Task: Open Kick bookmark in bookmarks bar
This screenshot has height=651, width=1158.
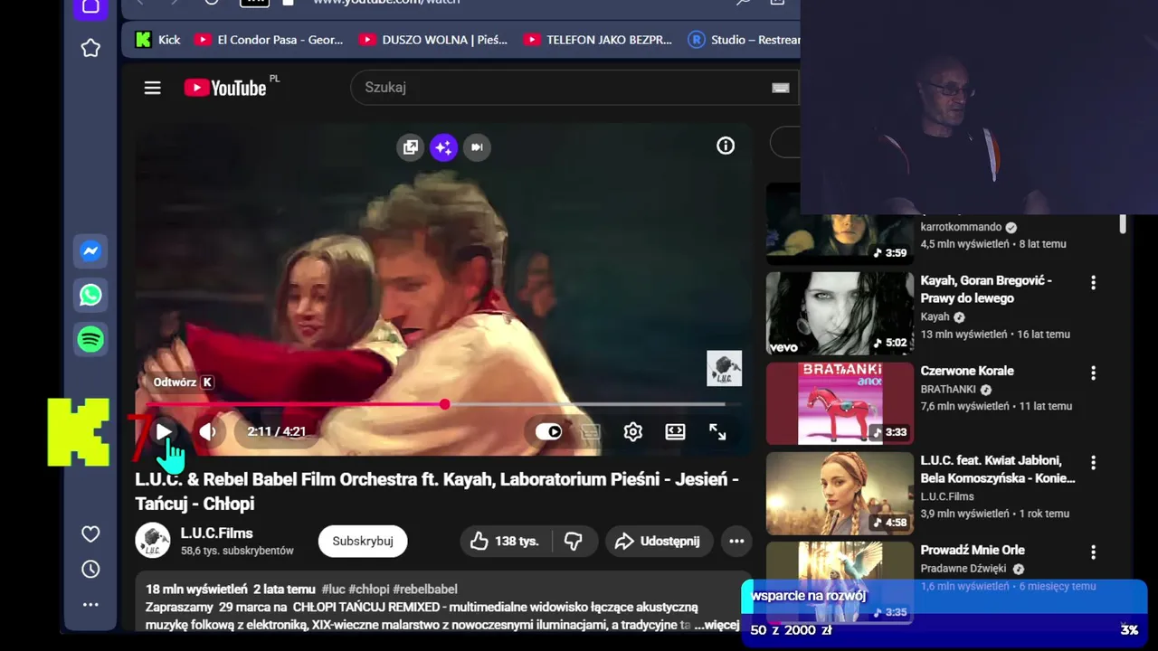Action: [x=157, y=39]
